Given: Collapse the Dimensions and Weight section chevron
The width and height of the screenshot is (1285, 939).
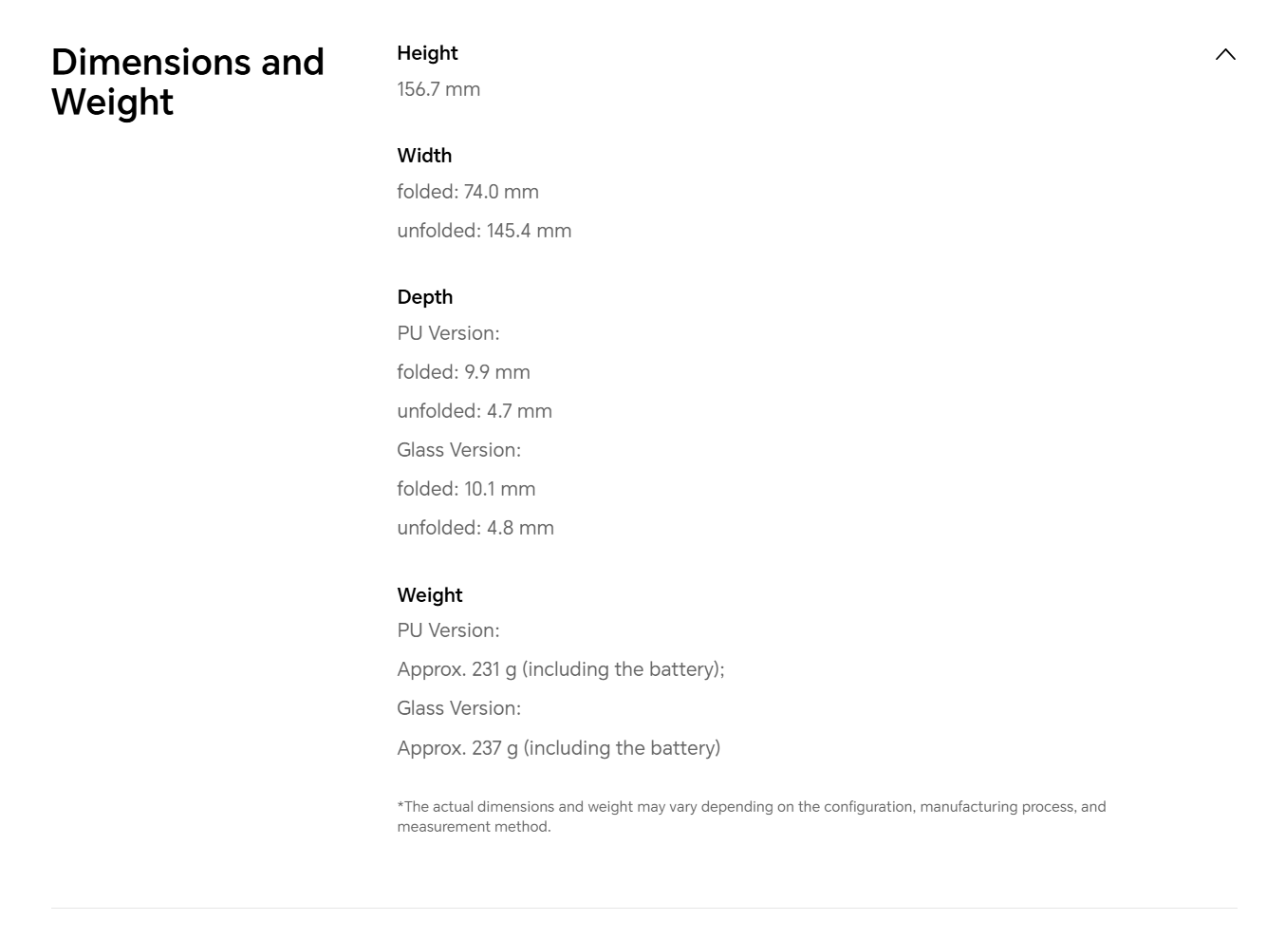Looking at the screenshot, I should tap(1225, 54).
